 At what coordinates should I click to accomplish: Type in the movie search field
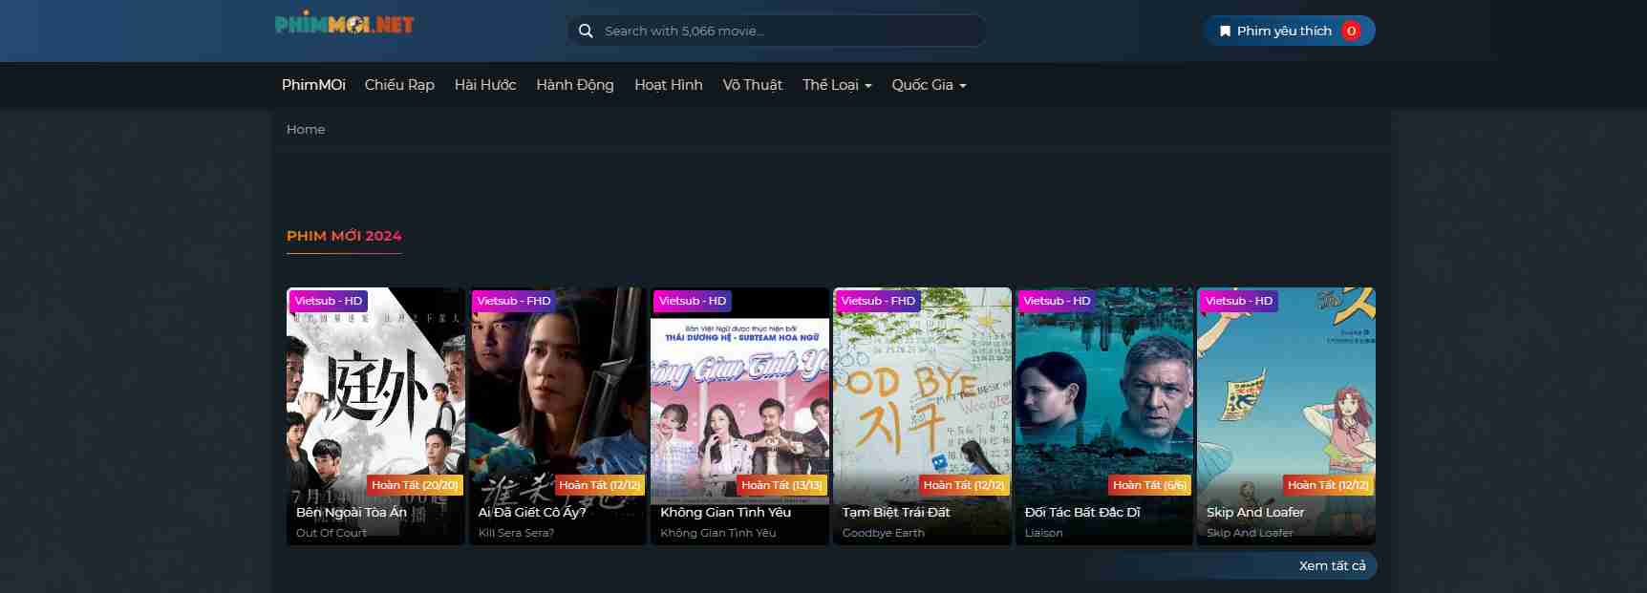click(x=783, y=31)
